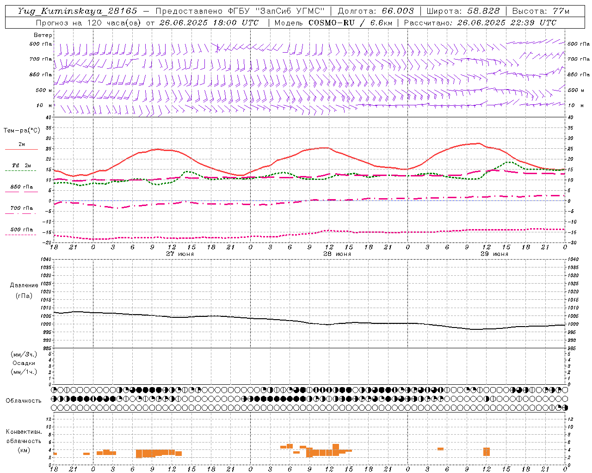Select the 700 гПа temperature legend entry
This screenshot has height=473, width=592.
(x=22, y=208)
